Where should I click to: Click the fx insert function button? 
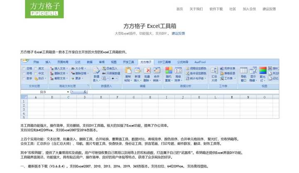(85, 92)
